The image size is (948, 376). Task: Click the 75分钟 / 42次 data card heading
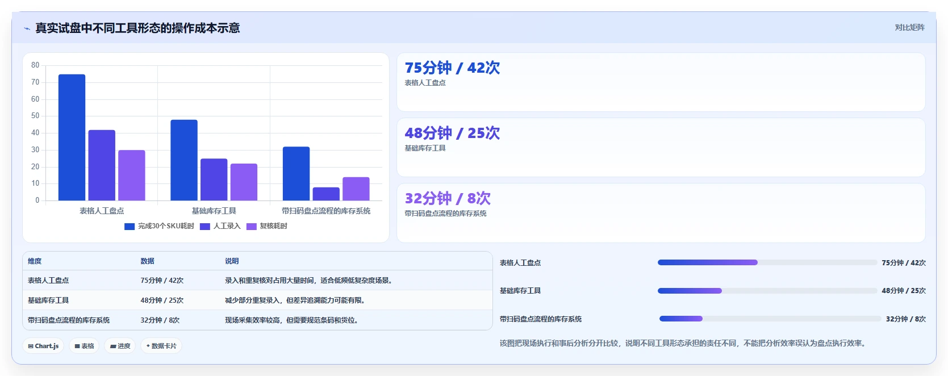(x=452, y=68)
